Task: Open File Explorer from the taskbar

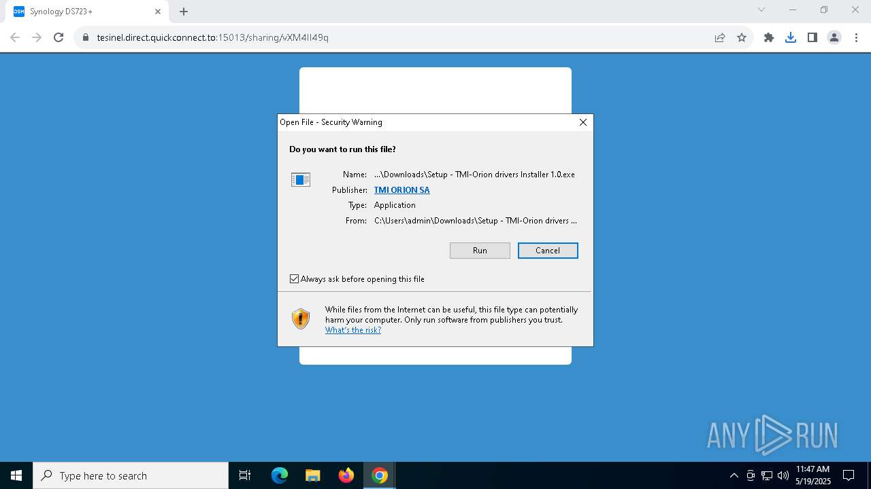Action: [313, 475]
